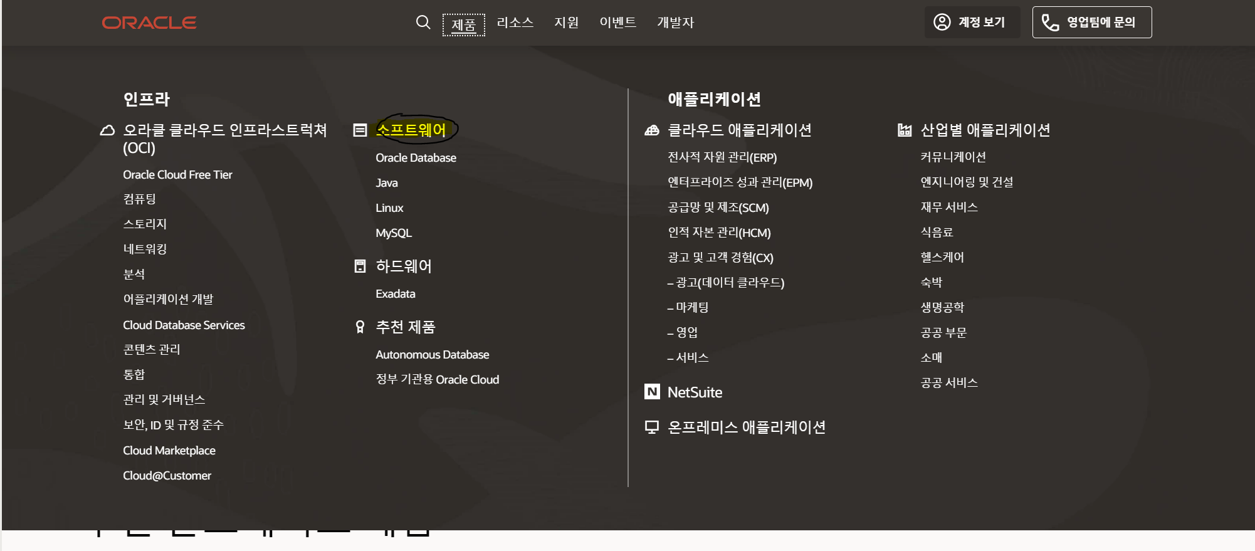
Task: Open 인적 자본 관리(HCM) link
Action: [x=720, y=233]
